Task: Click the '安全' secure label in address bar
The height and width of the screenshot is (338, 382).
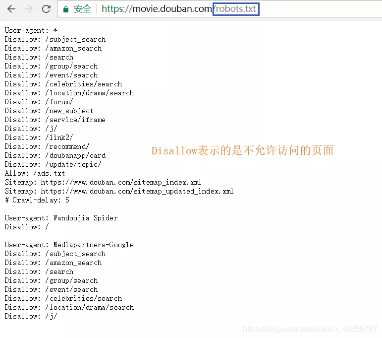Action: 83,9
